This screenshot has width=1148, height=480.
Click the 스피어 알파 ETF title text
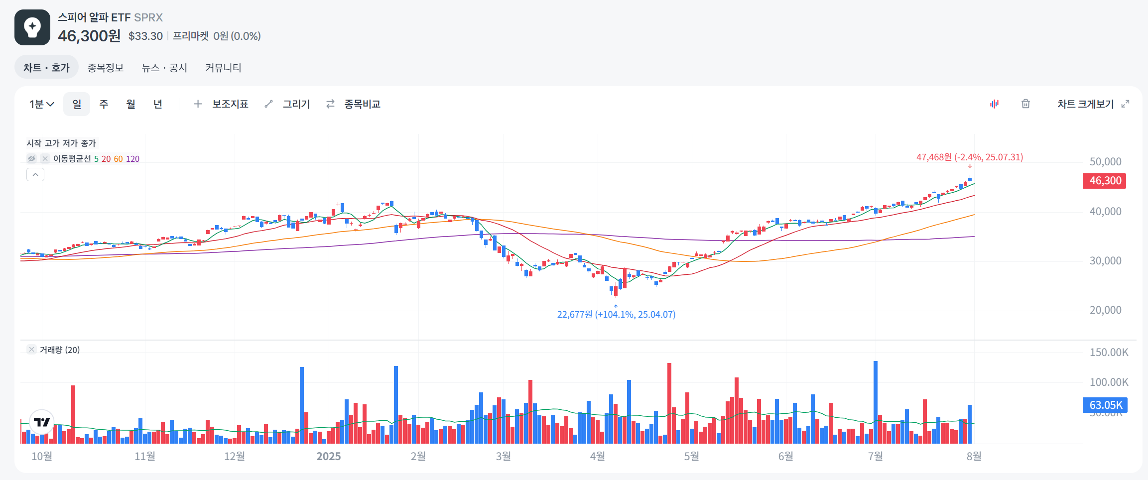pyautogui.click(x=94, y=17)
